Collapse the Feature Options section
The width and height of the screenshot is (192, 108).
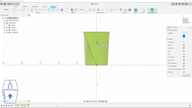[x=167, y=30]
